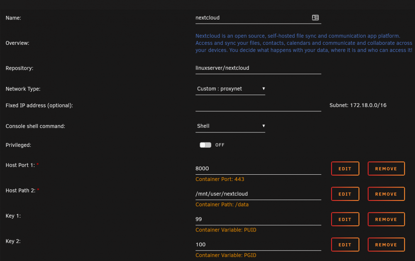Click the Repository field linuxserver/nextcloud
The width and height of the screenshot is (415, 261).
click(x=258, y=68)
